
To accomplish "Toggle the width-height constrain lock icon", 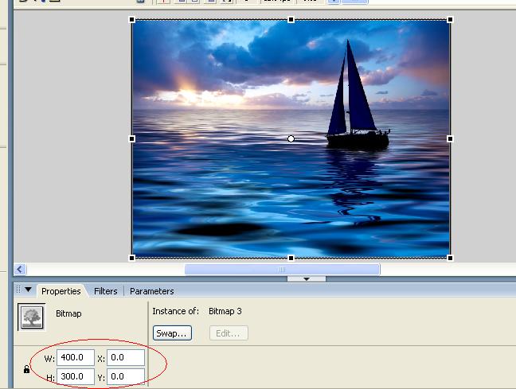I will pyautogui.click(x=26, y=369).
